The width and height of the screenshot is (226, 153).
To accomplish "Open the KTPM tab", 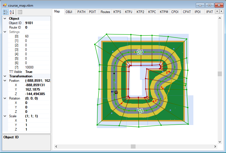I will pos(164,12).
